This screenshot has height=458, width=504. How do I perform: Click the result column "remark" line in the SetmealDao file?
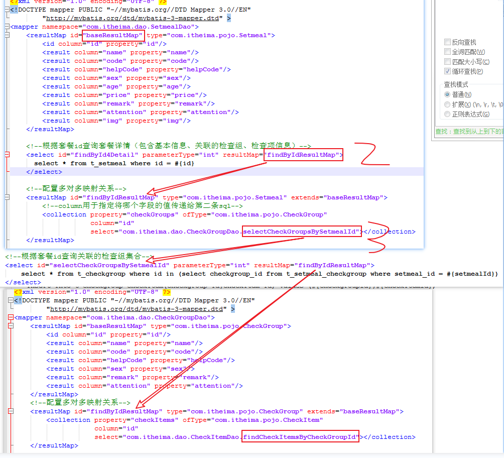(x=128, y=103)
